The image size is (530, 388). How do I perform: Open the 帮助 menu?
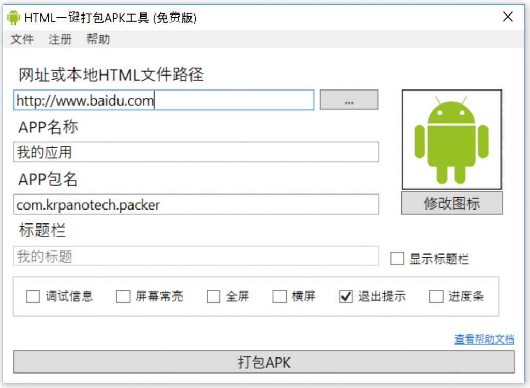[x=98, y=39]
